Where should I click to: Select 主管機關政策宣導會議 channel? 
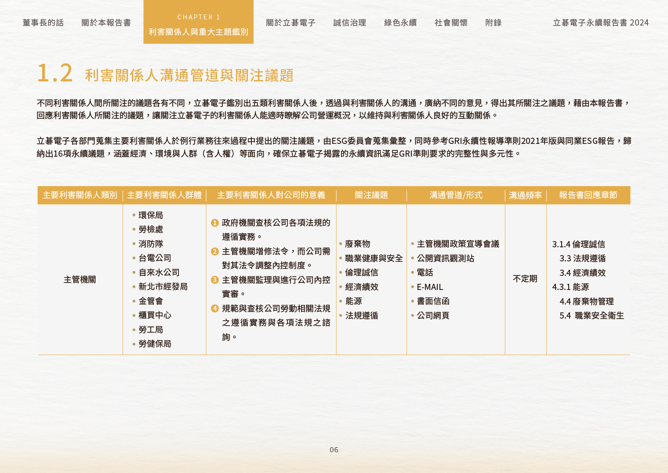tap(458, 244)
